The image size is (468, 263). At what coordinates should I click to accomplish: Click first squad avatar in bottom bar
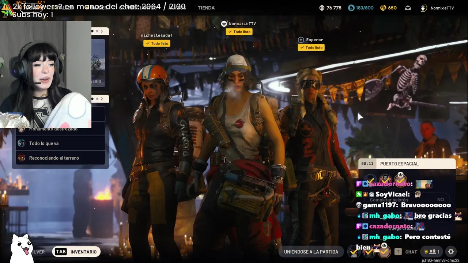pos(354,252)
